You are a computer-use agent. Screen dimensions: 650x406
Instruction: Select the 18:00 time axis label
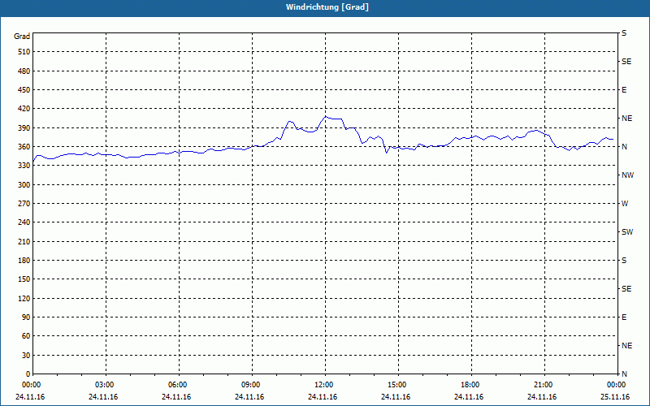pyautogui.click(x=470, y=385)
